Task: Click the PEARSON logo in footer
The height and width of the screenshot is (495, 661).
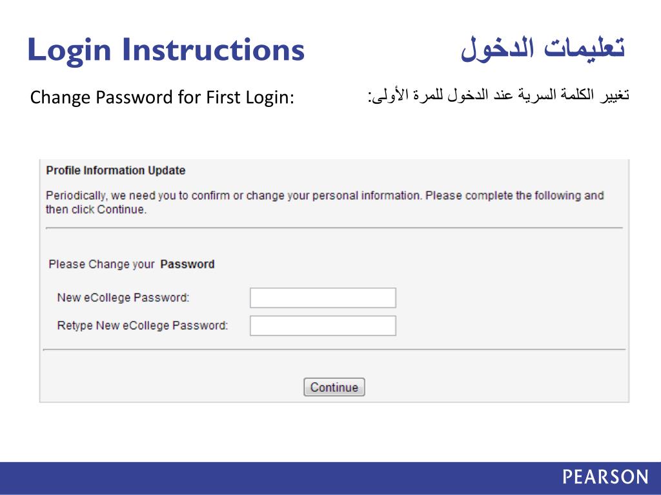Action: (605, 477)
